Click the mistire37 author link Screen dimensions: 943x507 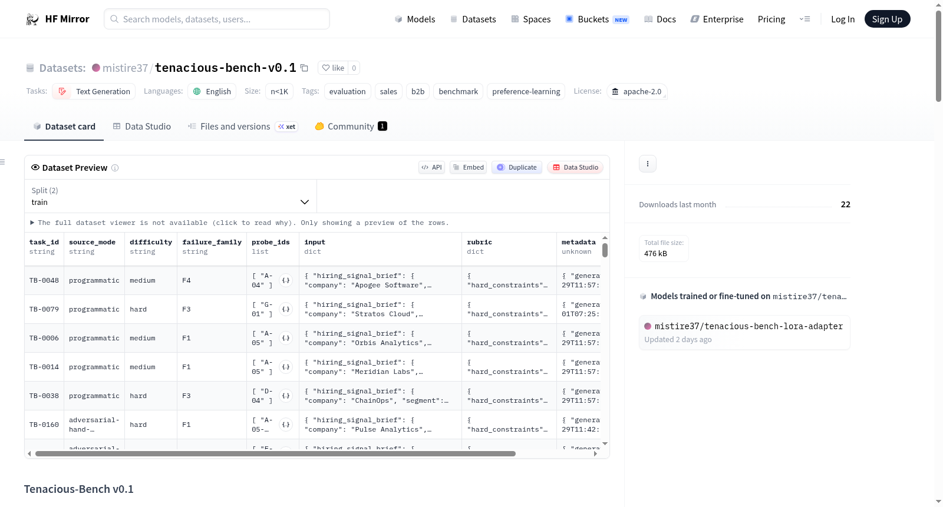(125, 68)
